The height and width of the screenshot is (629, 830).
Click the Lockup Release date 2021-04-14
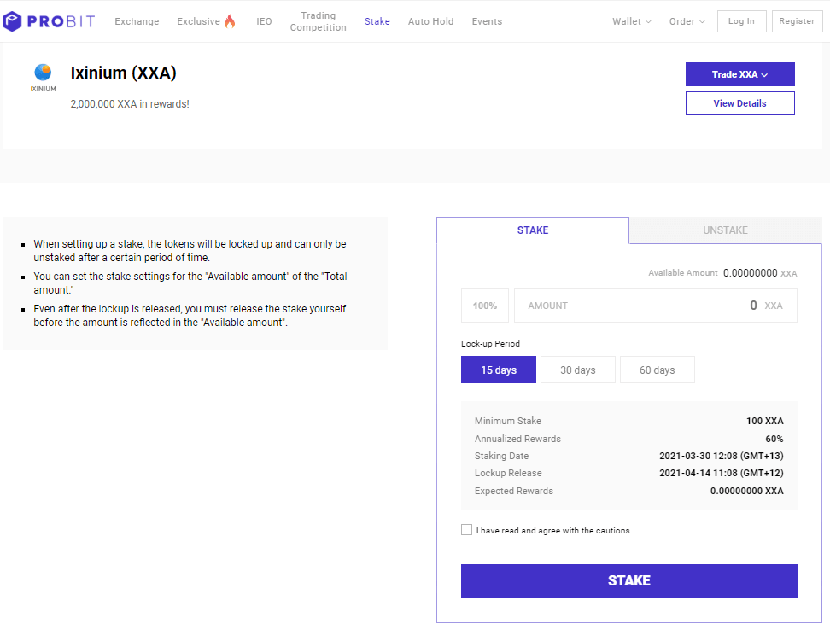point(722,473)
